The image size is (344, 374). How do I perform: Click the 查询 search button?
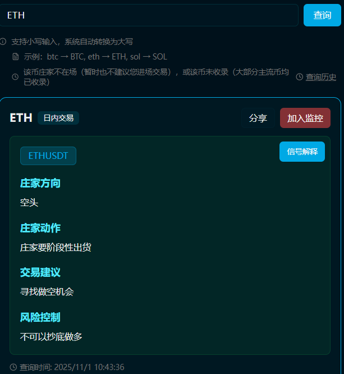click(x=322, y=15)
